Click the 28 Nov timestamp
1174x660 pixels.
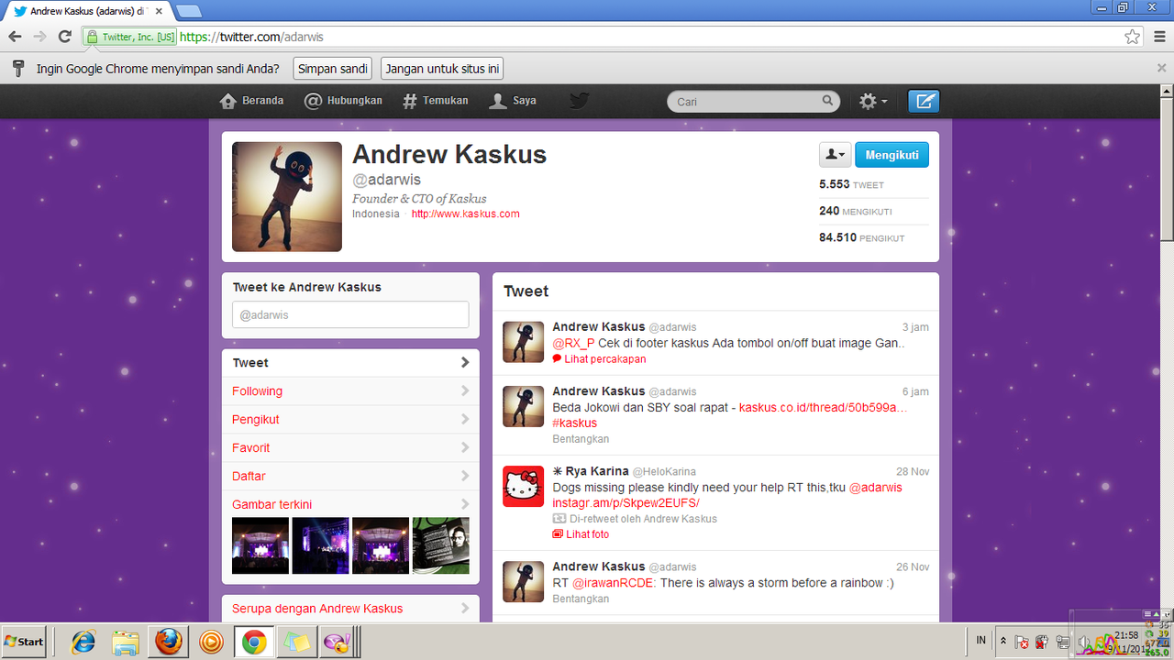(x=913, y=471)
